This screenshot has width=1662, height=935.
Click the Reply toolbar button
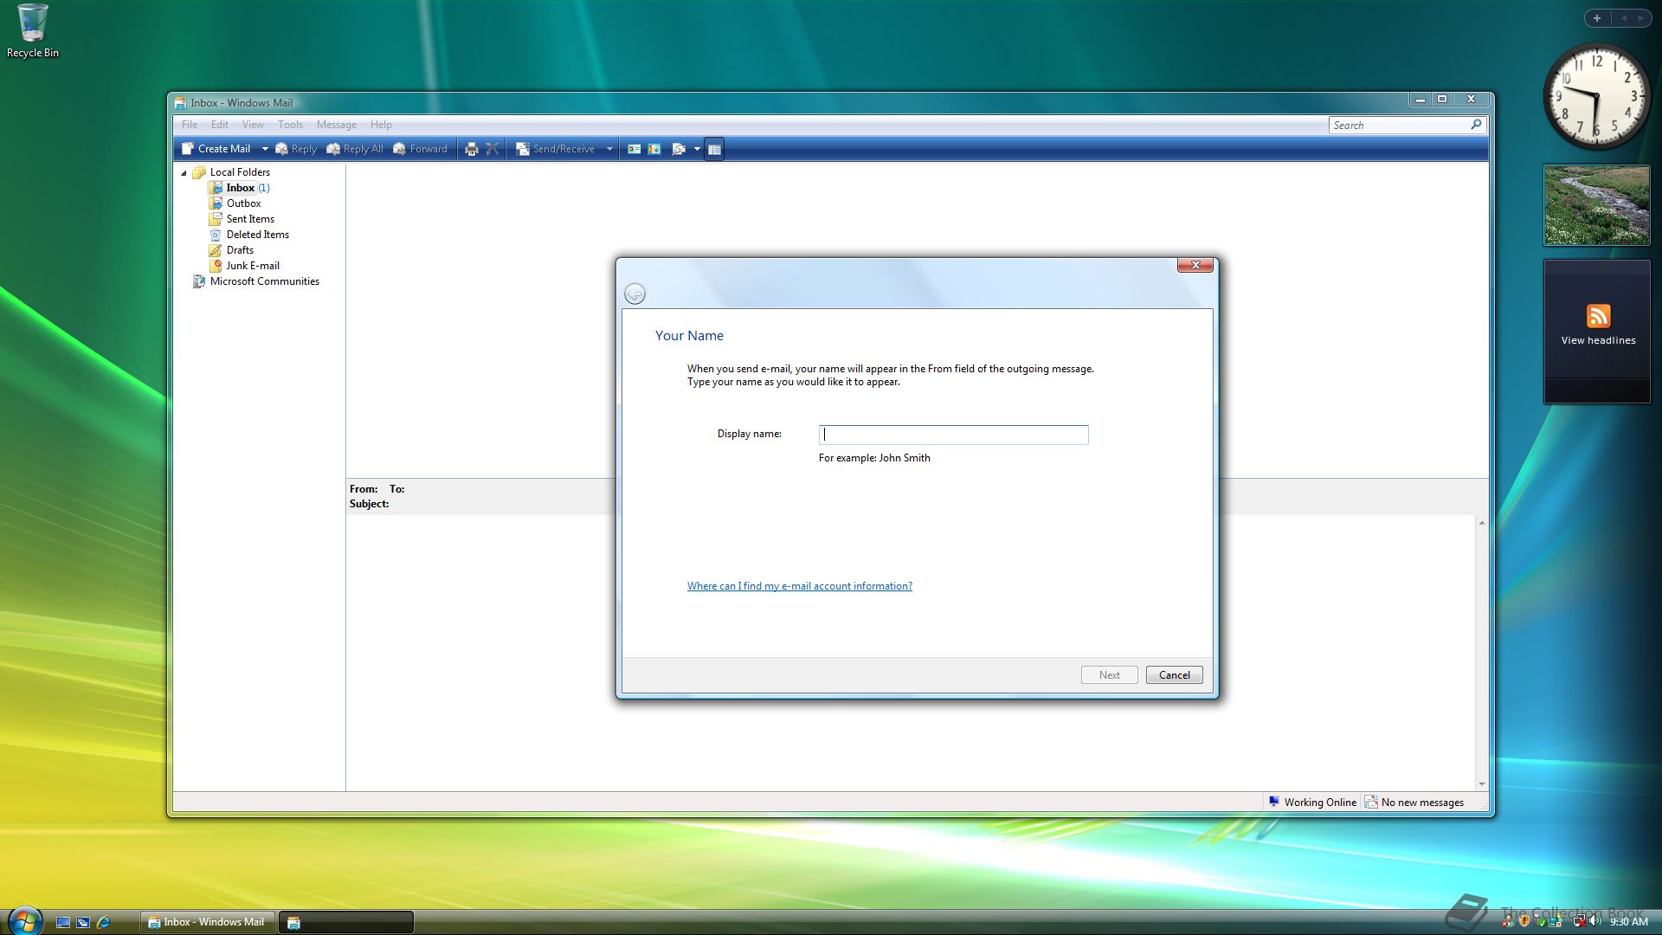pyautogui.click(x=296, y=149)
